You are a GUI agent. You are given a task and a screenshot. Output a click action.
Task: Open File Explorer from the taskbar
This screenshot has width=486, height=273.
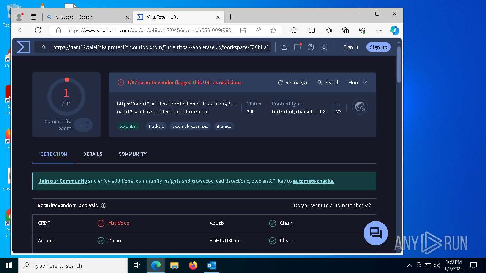(174, 265)
